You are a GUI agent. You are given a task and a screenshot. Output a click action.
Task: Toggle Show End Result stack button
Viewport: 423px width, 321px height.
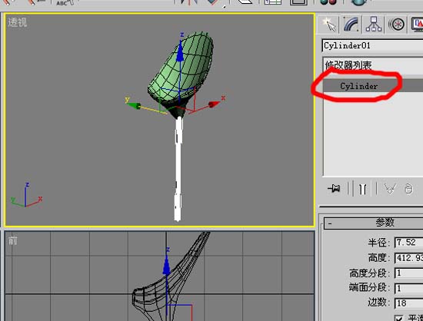pyautogui.click(x=363, y=189)
